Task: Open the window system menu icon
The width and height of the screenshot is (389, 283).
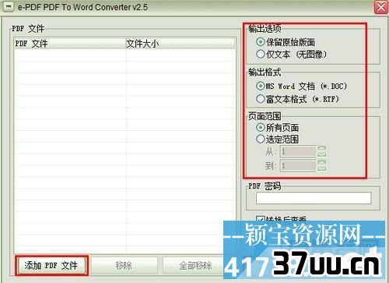Action: (9, 7)
